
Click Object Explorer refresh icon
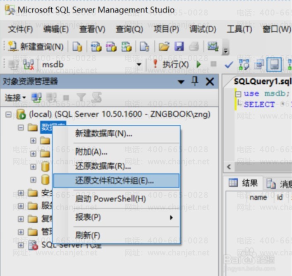(97, 97)
